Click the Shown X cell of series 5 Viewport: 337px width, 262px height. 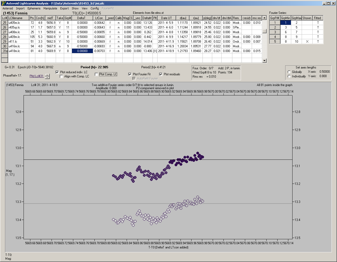pos(307,42)
